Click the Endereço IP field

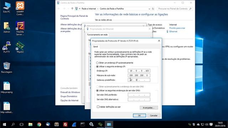(x=139, y=71)
